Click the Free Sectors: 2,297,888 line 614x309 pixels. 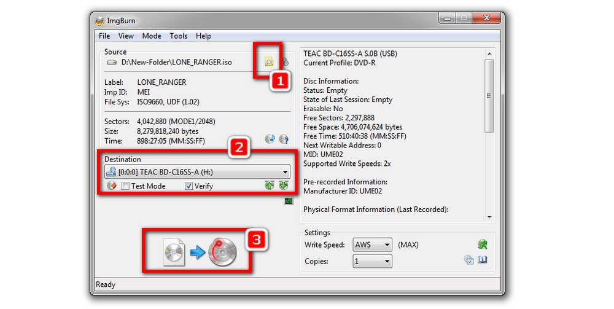click(339, 118)
